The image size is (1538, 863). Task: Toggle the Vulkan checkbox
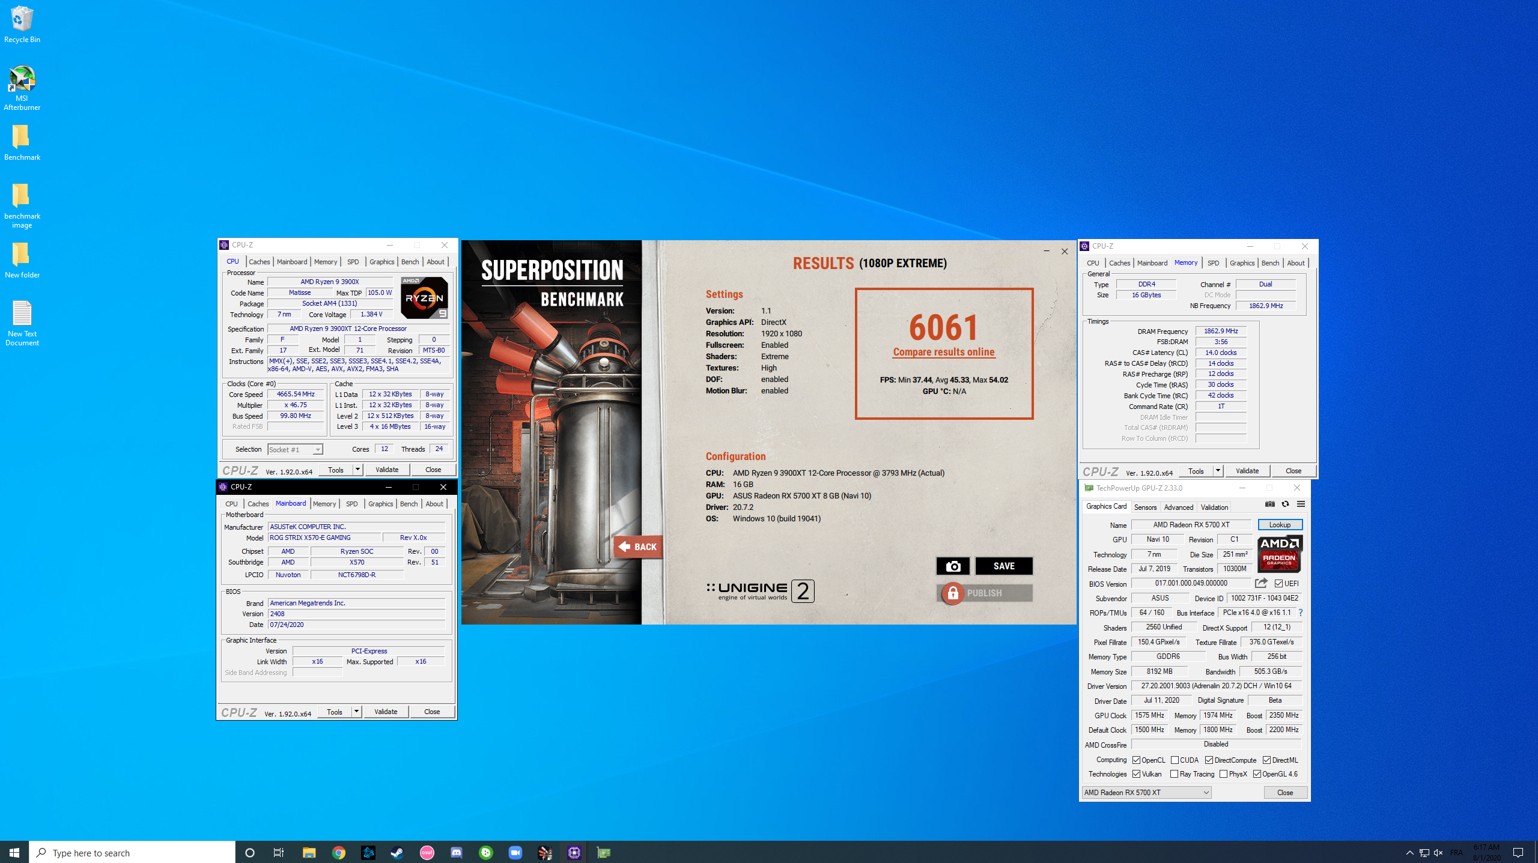tap(1137, 774)
